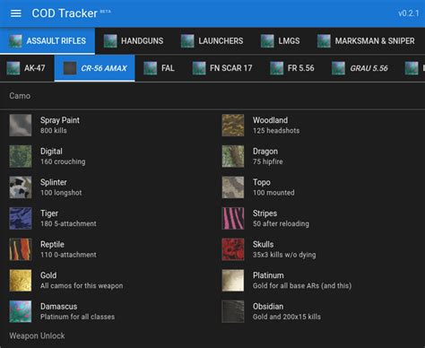Click the '125 headshots' requirement text
This screenshot has width=425, height=348.
point(276,130)
